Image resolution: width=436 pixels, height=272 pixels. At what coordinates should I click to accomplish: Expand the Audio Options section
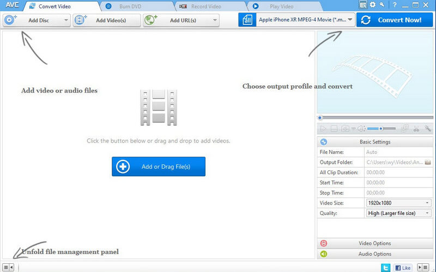375,254
